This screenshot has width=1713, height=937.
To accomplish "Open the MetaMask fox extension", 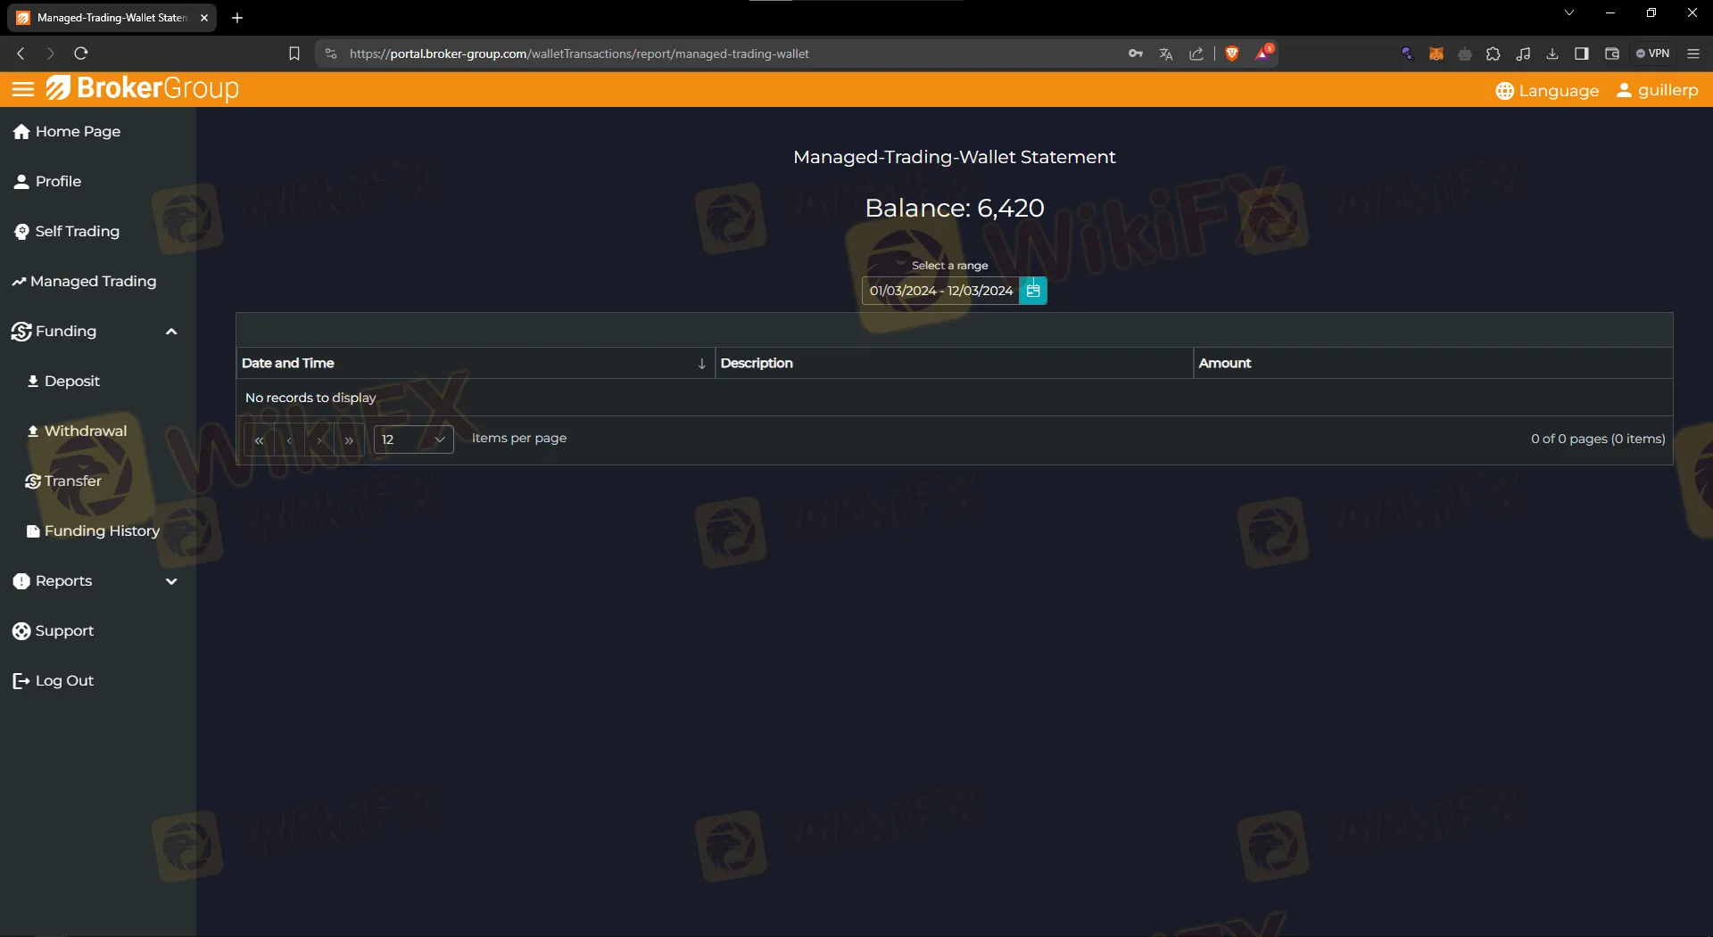I will click(x=1436, y=53).
